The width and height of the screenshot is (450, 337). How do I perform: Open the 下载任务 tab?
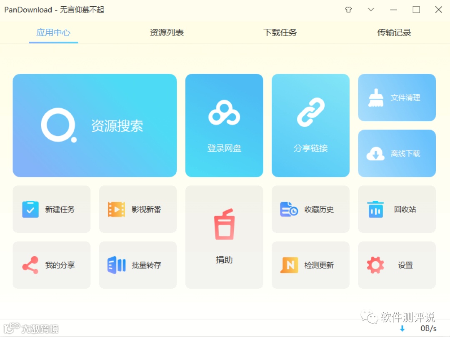pyautogui.click(x=280, y=32)
